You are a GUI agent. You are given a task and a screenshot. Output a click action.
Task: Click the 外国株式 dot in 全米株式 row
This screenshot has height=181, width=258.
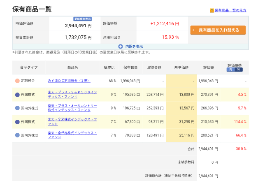[x=17, y=122]
